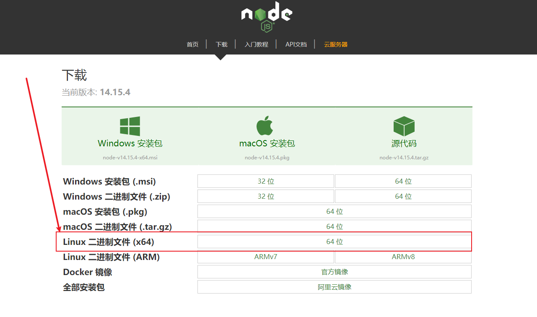537x317 pixels.
Task: Open the 首页 nav item
Action: [192, 44]
